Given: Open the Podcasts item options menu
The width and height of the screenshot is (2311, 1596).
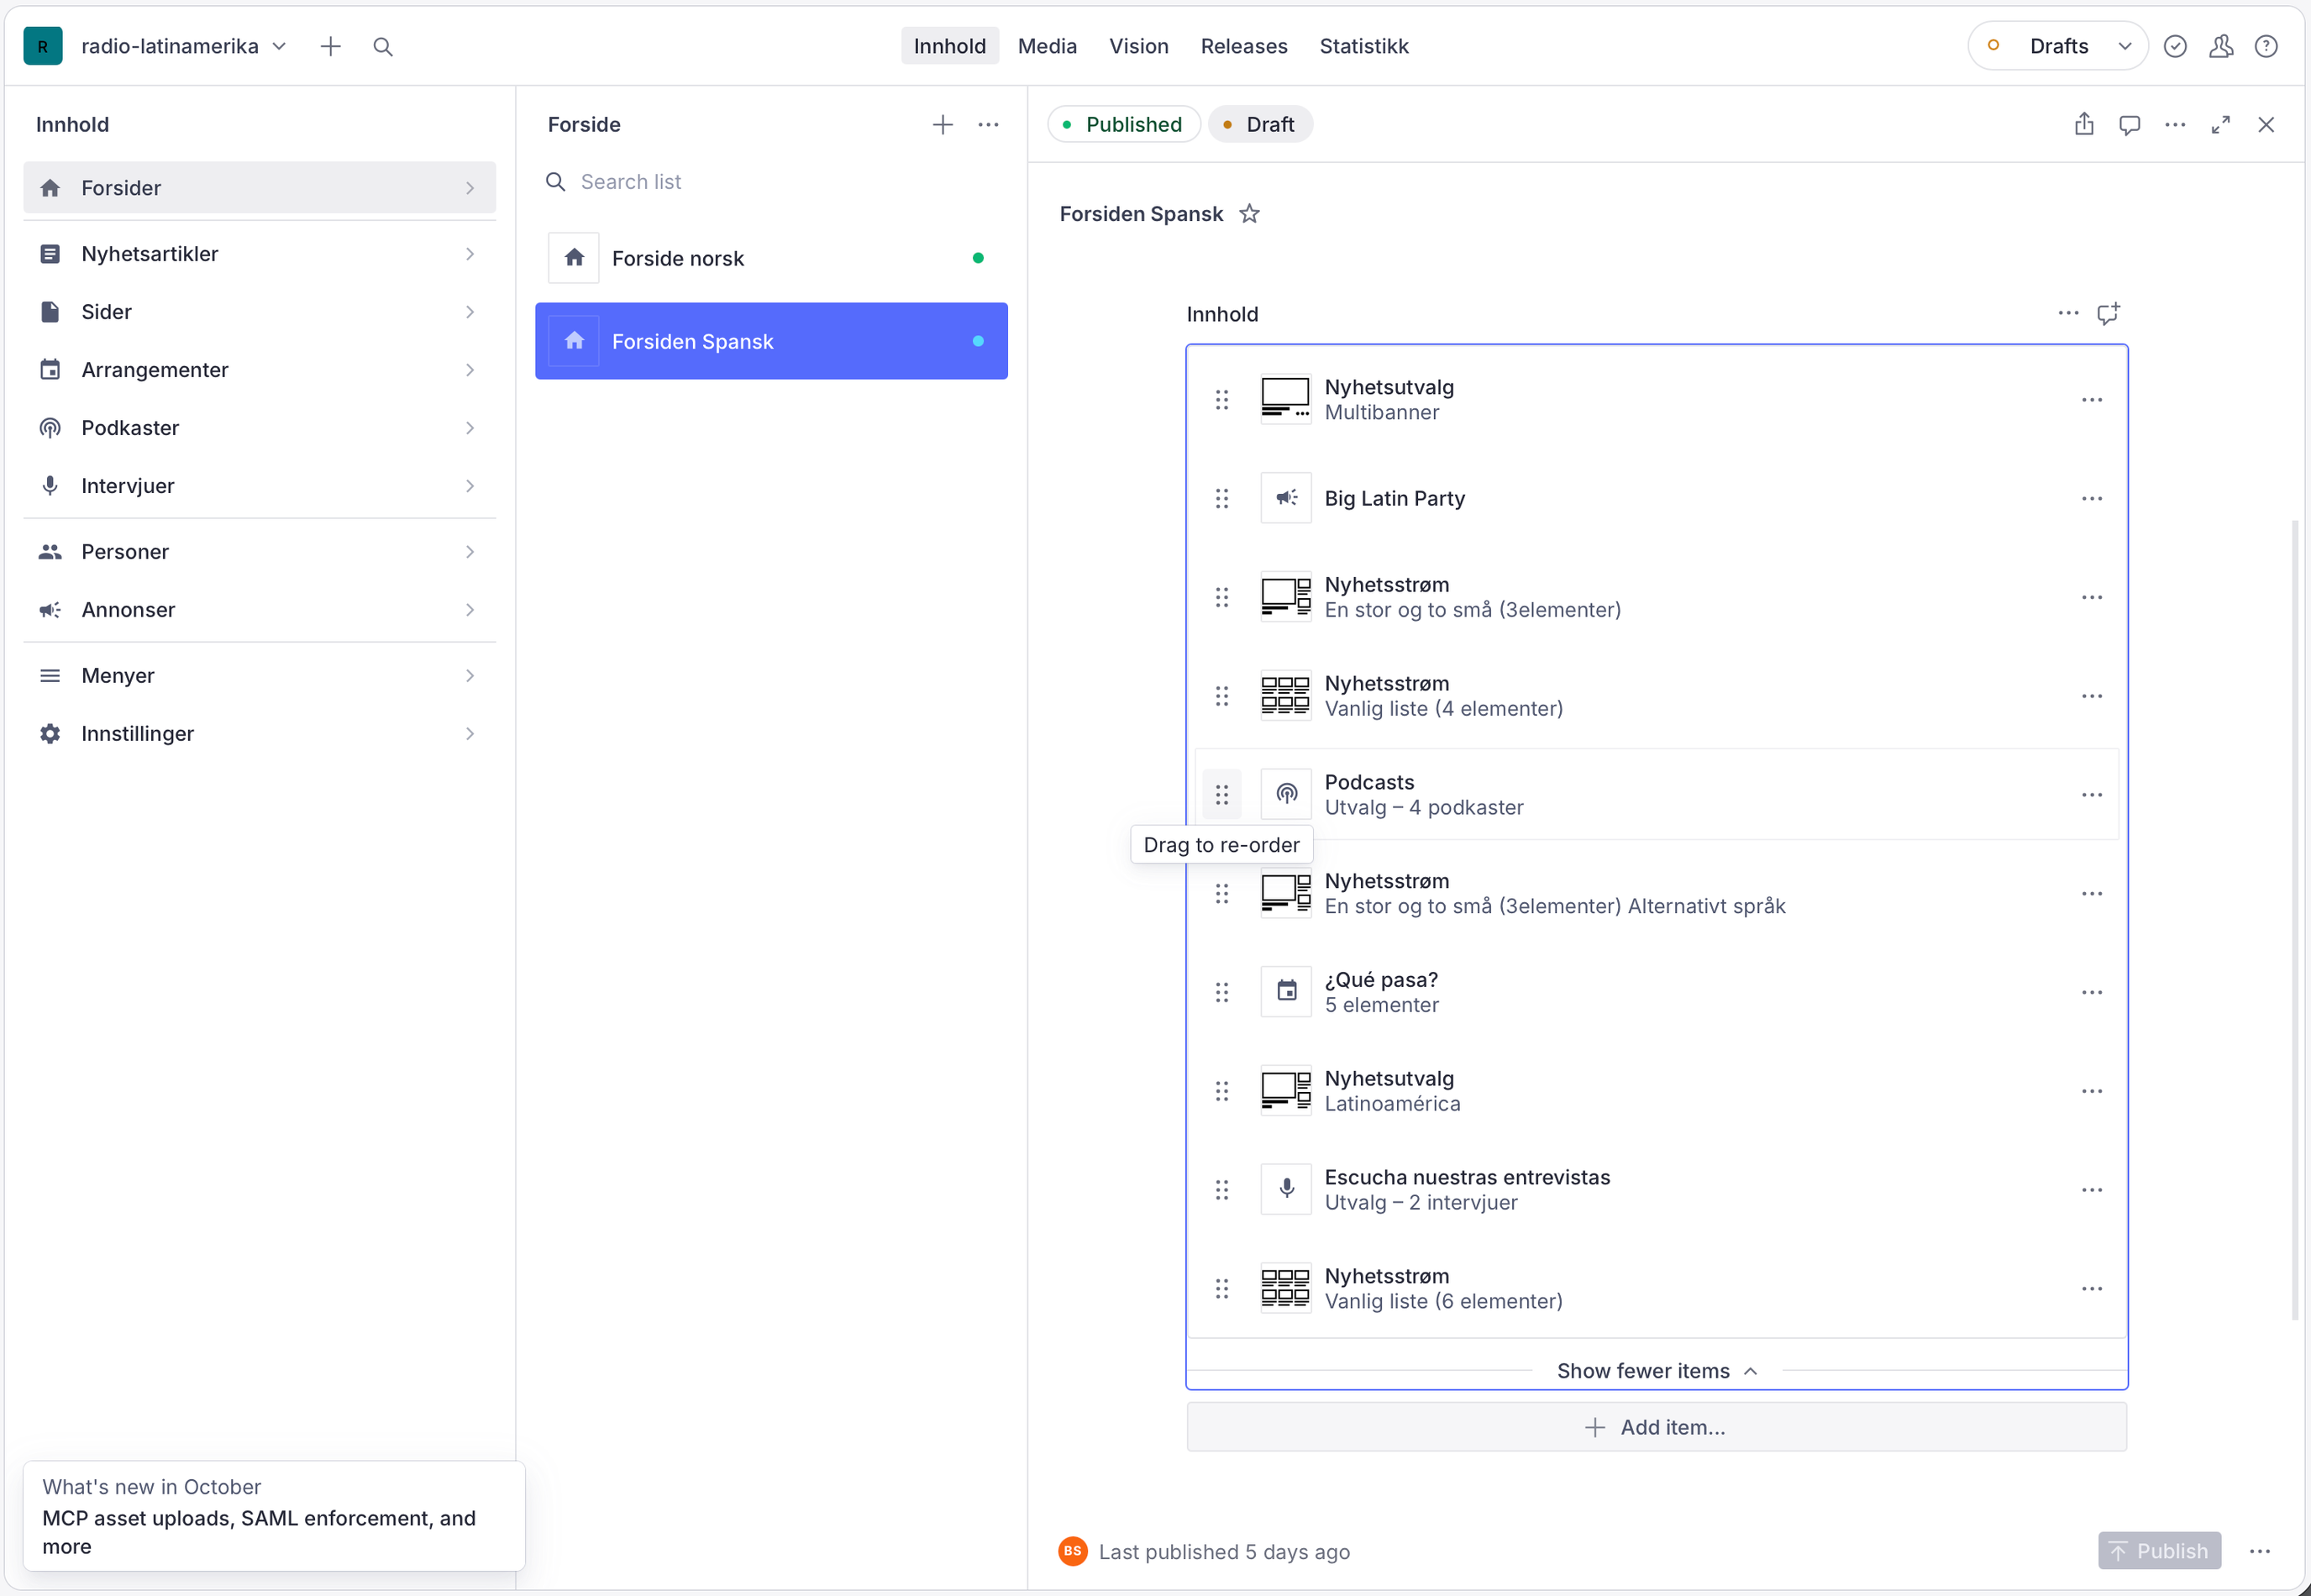Looking at the screenshot, I should click(x=2091, y=795).
